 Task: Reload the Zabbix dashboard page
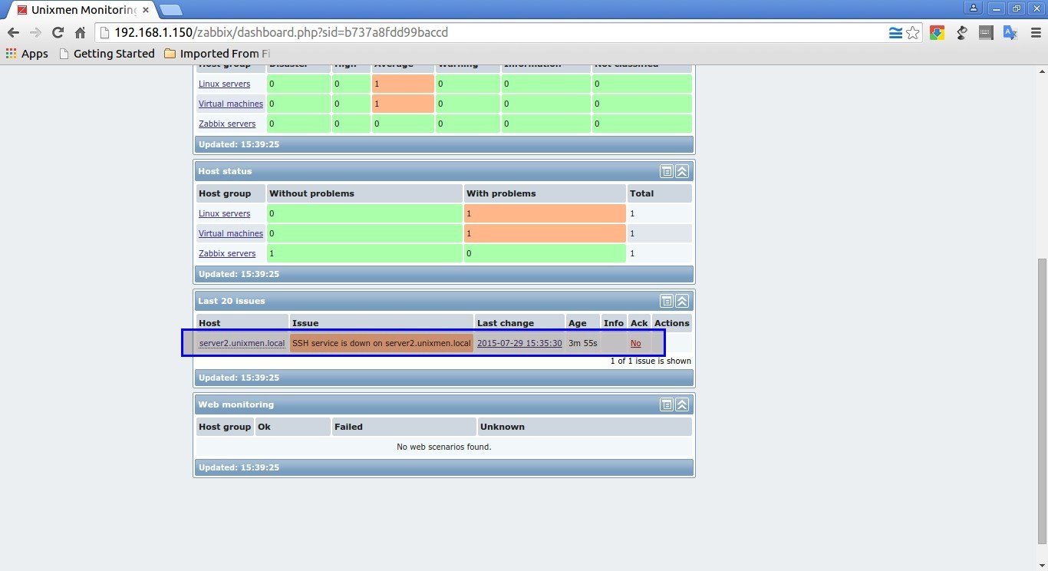58,33
